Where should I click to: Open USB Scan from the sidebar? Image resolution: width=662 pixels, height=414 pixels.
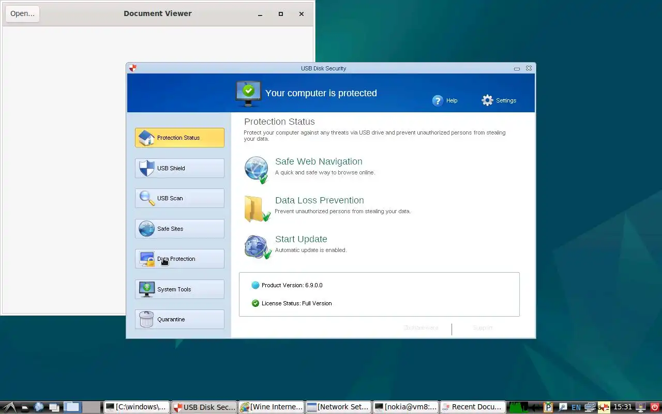pyautogui.click(x=179, y=198)
